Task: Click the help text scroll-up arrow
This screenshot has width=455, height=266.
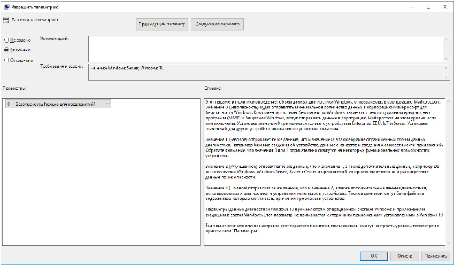Action: click(449, 101)
